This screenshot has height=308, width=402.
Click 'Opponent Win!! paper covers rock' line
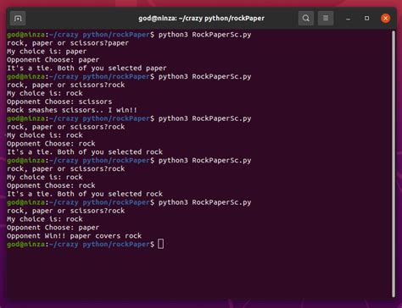(74, 236)
